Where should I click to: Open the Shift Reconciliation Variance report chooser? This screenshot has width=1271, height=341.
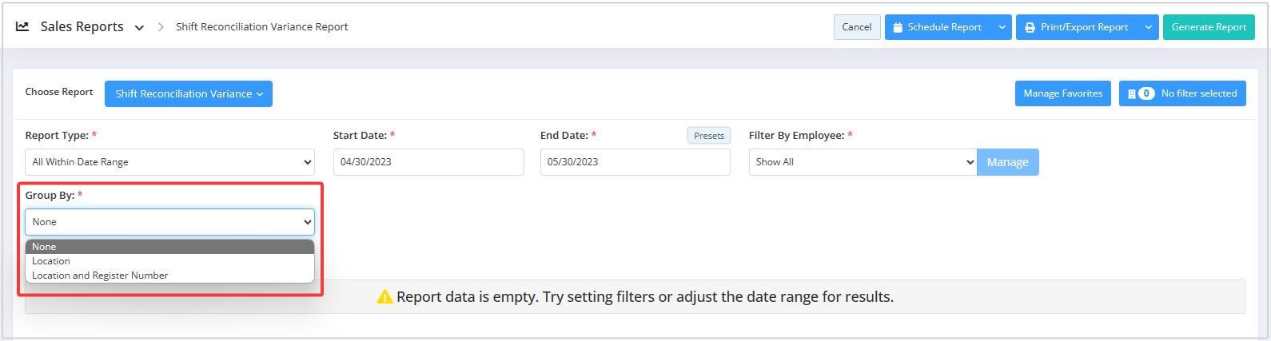click(x=189, y=93)
